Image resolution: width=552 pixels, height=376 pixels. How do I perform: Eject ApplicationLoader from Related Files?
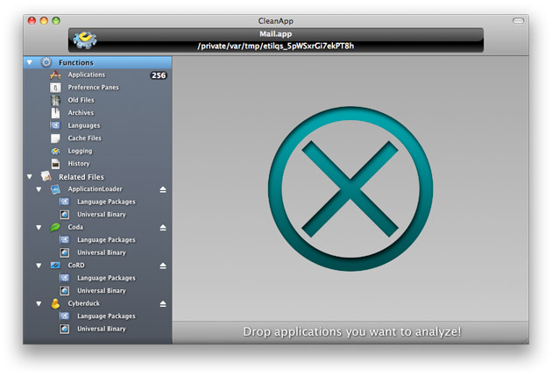[x=163, y=190]
